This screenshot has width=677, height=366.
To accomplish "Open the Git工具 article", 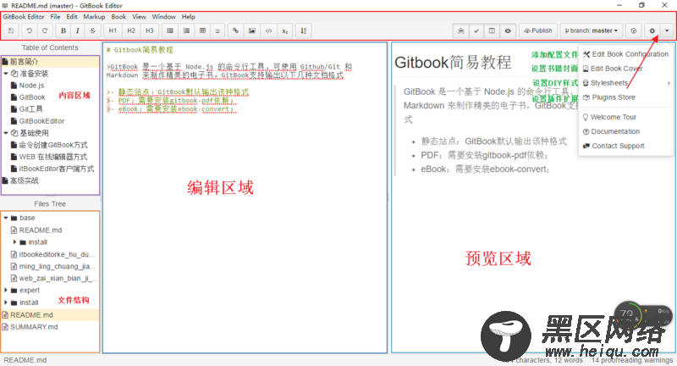I will point(30,109).
